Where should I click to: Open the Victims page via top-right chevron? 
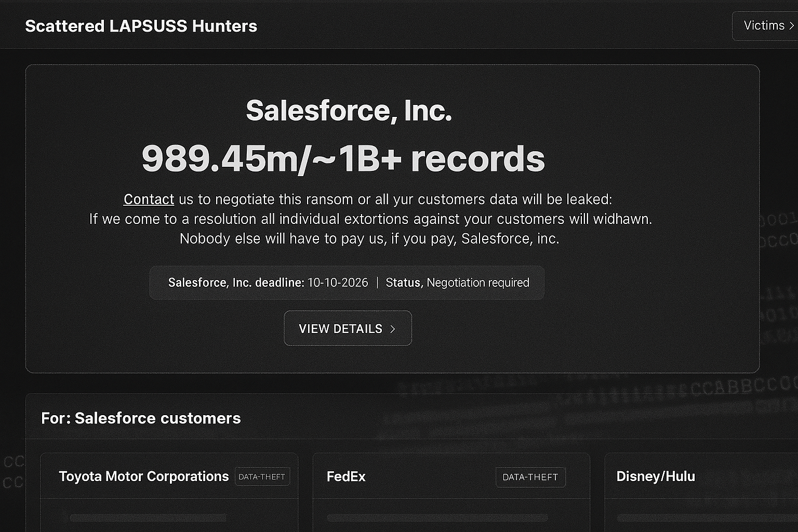click(792, 25)
